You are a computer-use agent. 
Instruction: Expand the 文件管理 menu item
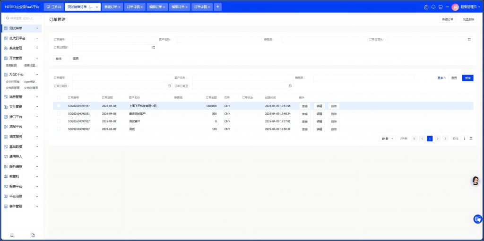click(21, 107)
